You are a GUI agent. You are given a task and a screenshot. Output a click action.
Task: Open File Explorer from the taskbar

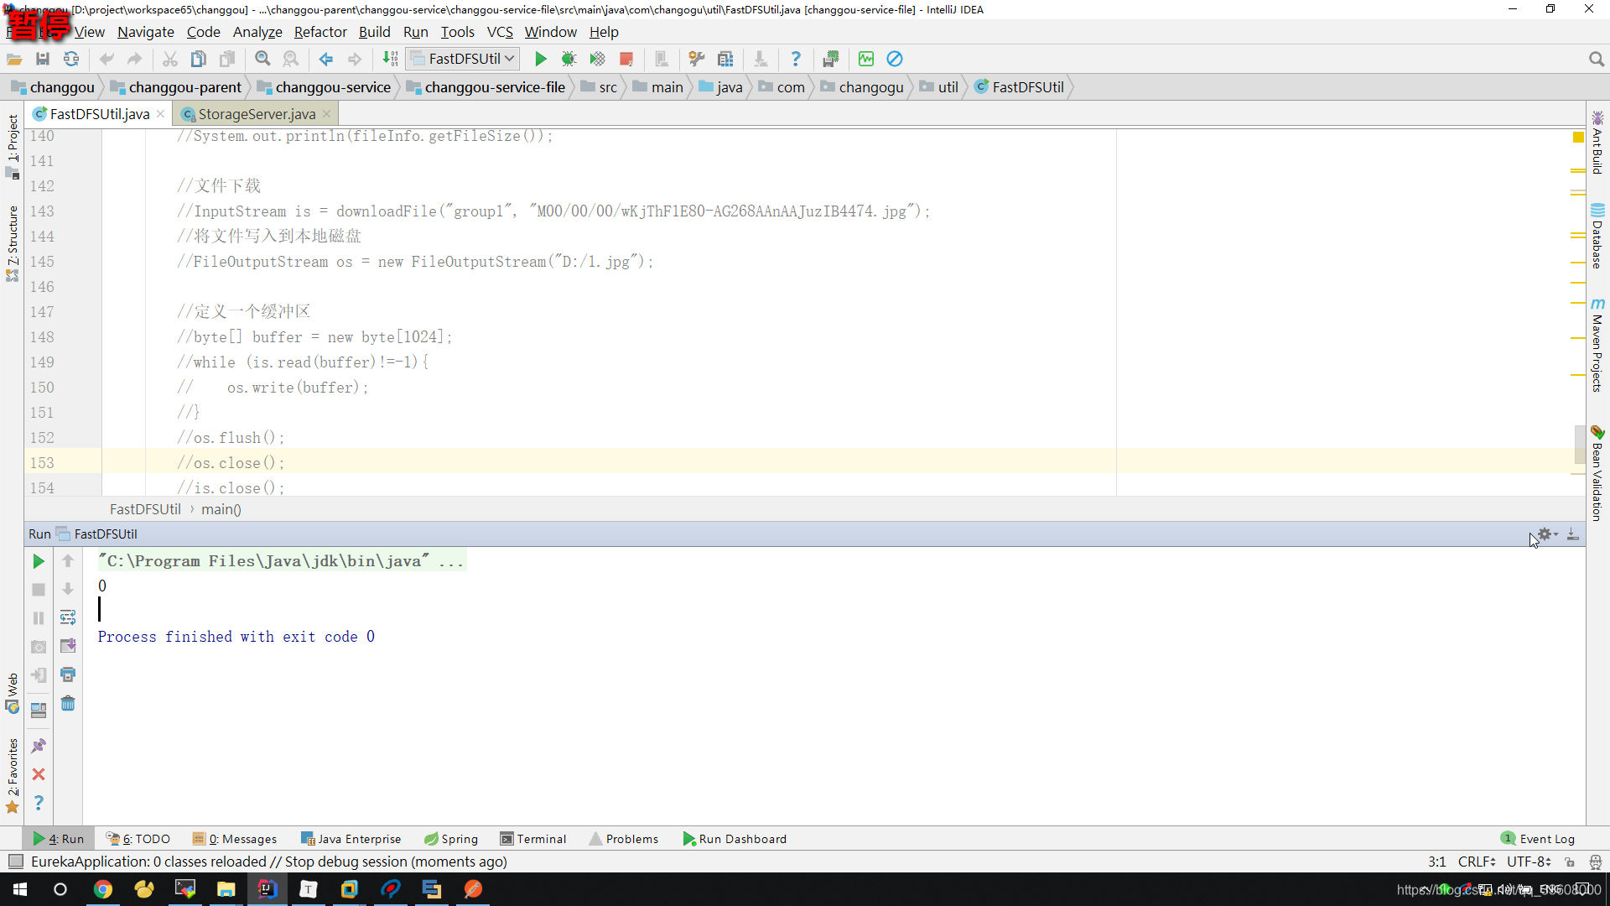(x=226, y=889)
